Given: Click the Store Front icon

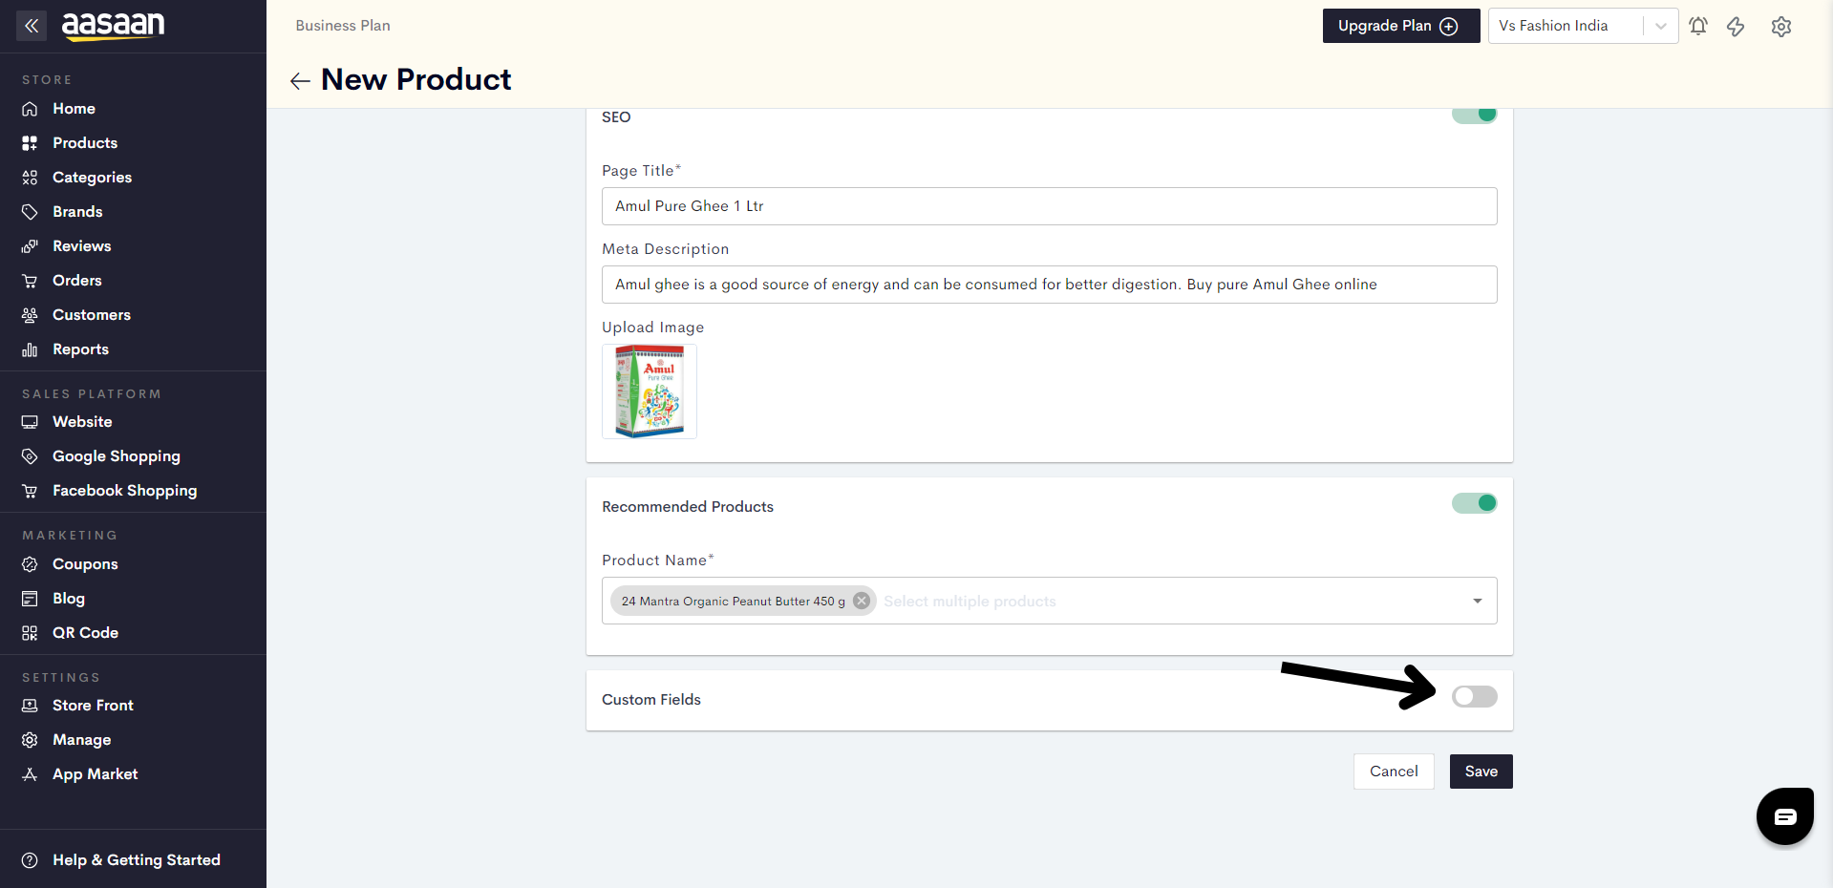Looking at the screenshot, I should [x=30, y=706].
